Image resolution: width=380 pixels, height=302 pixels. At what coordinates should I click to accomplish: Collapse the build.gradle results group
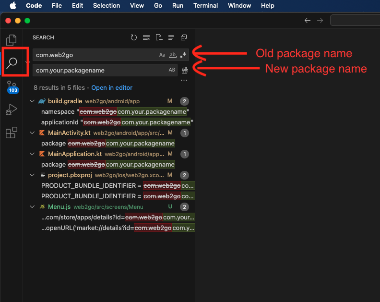tap(32, 101)
